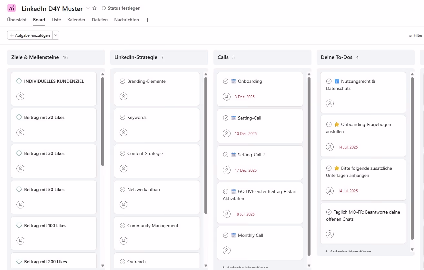Screen dimensions: 424x270
Task: Click the Calls column scrollbar thumb
Action: point(309,167)
